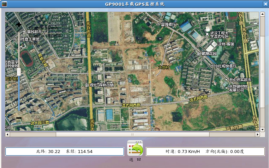Click the vertical scrollbar thumb
This screenshot has width=269, height=168.
click(262, 72)
